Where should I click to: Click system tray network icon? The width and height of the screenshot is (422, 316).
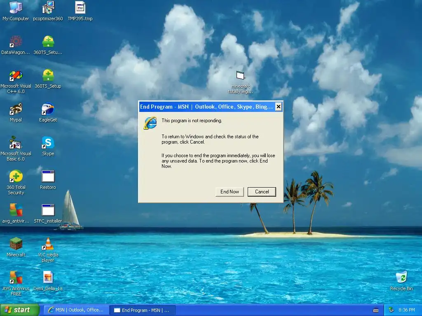point(392,310)
